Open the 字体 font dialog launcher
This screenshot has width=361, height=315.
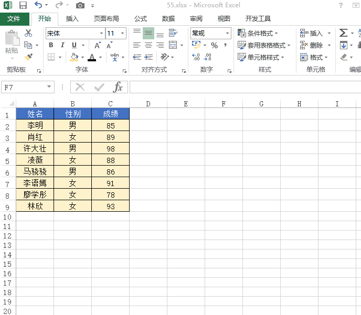pos(124,71)
